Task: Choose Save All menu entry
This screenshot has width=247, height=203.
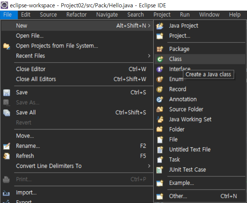Action: (77, 113)
